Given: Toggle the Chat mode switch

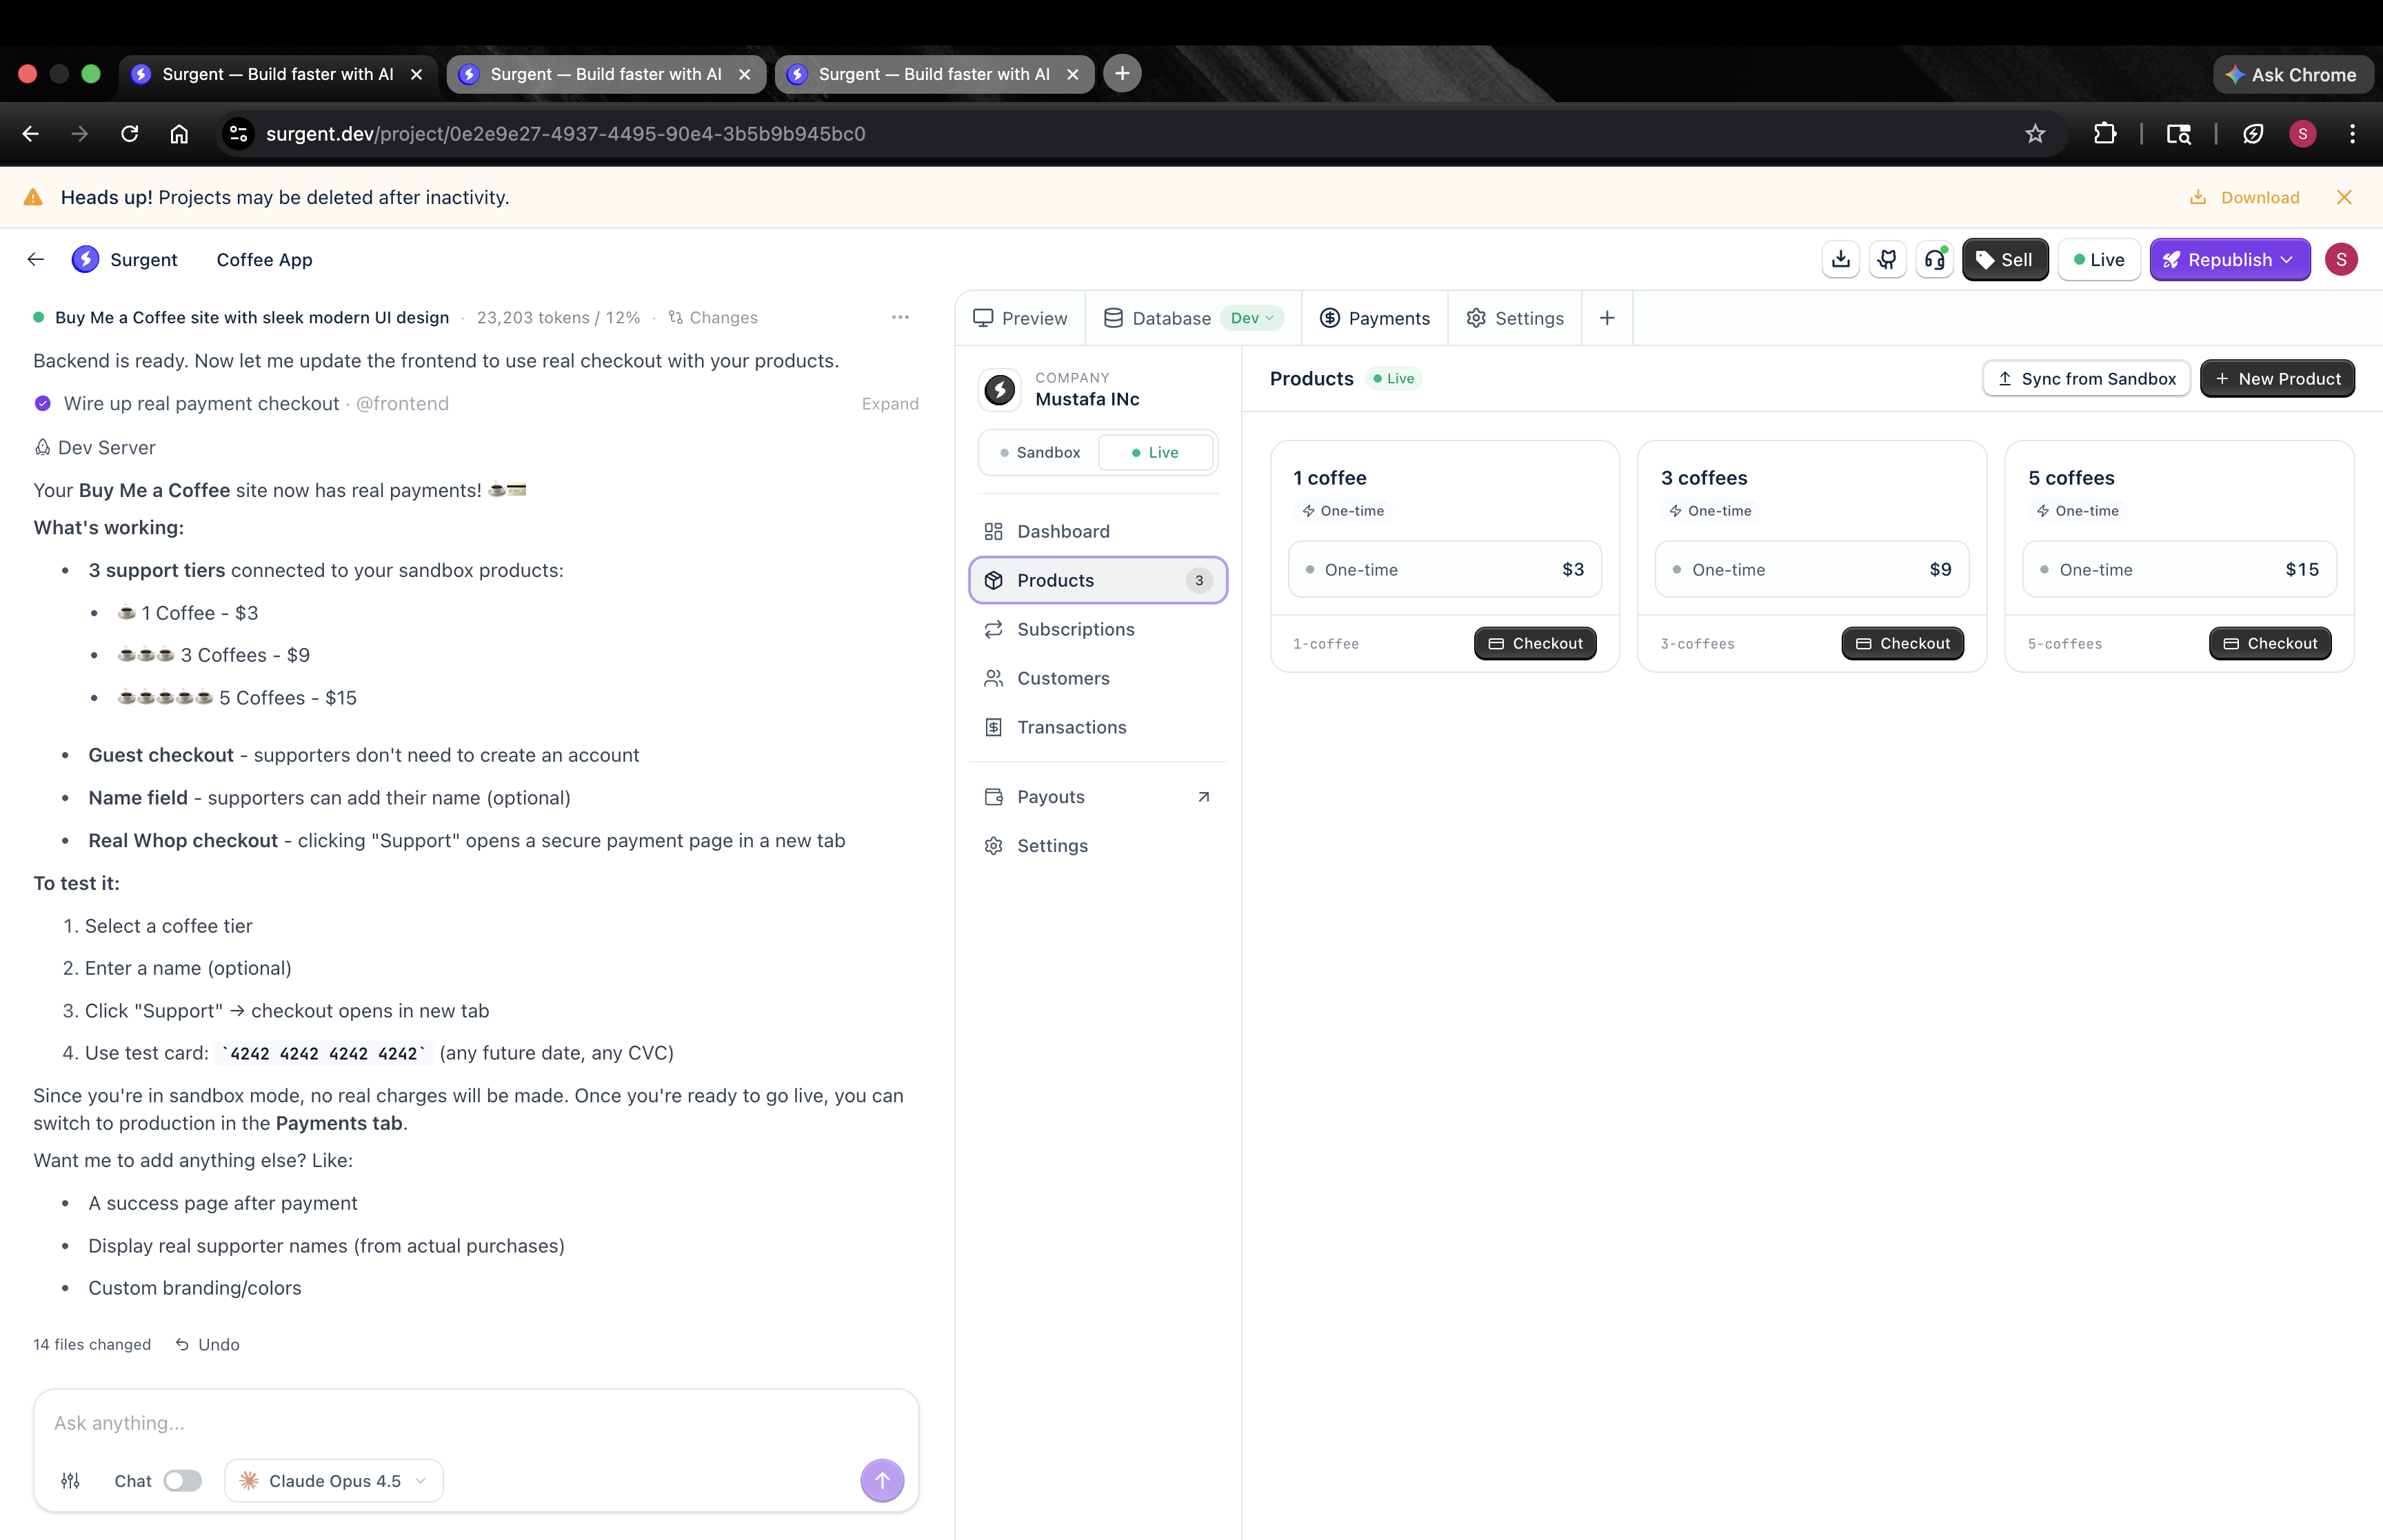Looking at the screenshot, I should [x=183, y=1481].
